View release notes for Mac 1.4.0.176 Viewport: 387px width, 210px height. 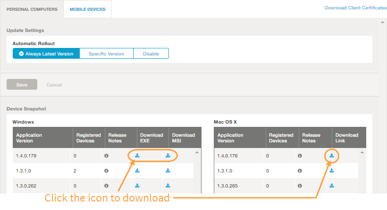click(x=300, y=156)
